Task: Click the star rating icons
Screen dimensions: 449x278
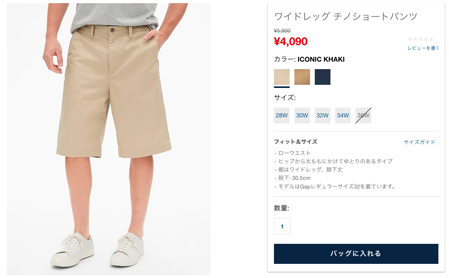Action: [421, 39]
